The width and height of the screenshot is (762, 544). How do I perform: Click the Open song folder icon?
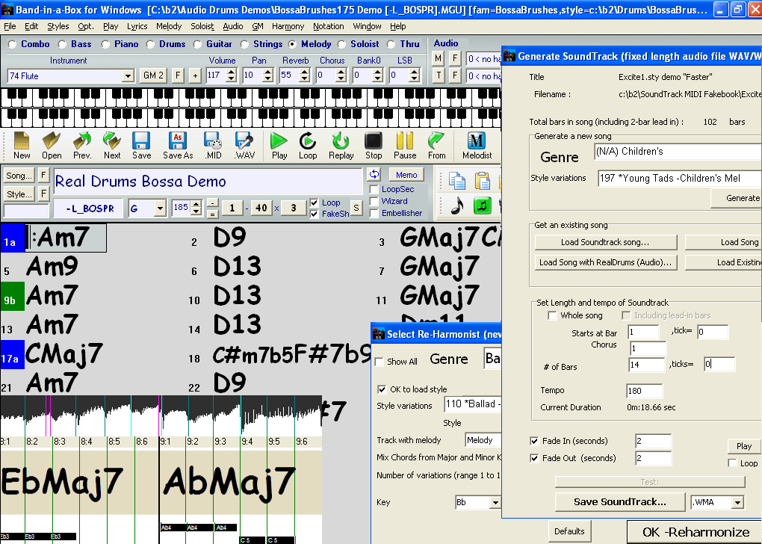pyautogui.click(x=52, y=144)
